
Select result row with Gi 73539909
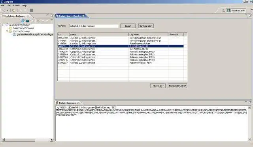(121, 54)
